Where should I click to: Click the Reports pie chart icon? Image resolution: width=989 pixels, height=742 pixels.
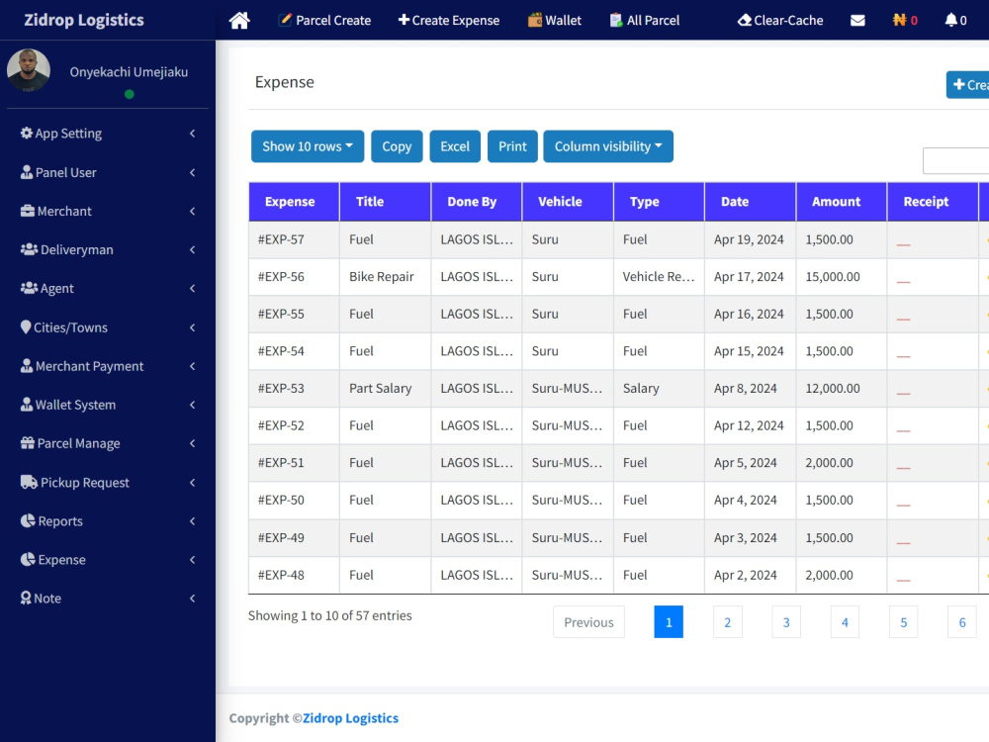tap(28, 520)
